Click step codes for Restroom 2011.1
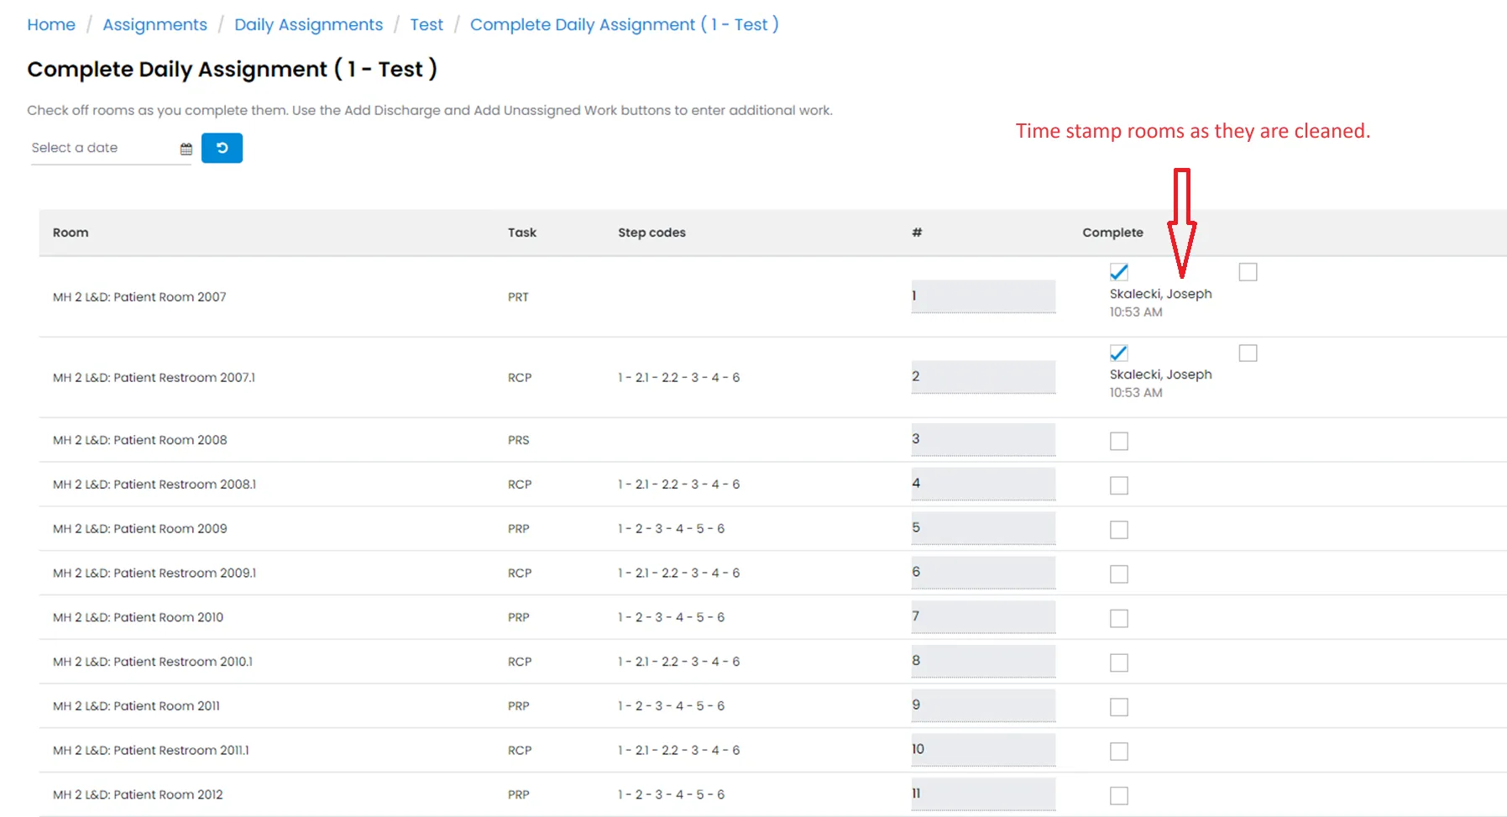 [x=679, y=750]
